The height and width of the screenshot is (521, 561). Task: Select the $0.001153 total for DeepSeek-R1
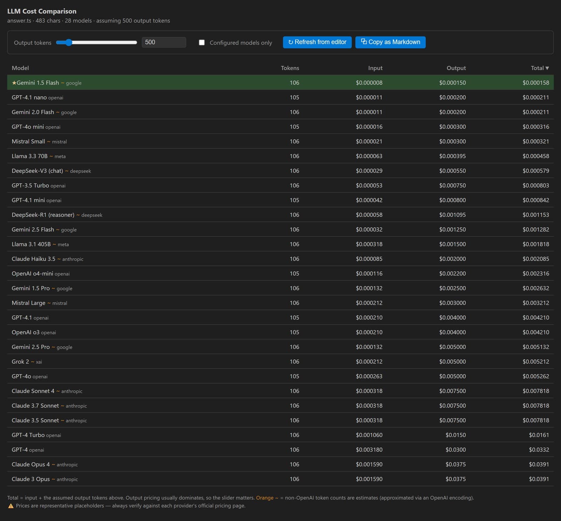[536, 215]
